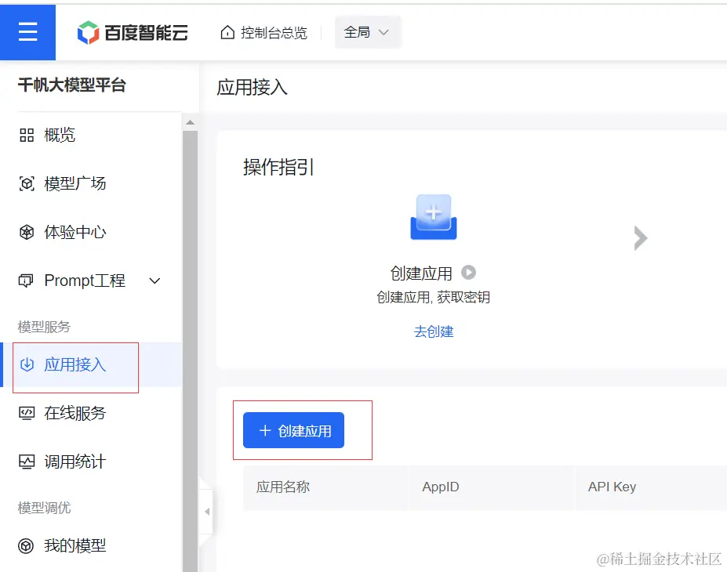Viewport: 727px width, 572px height.
Task: Open the hamburger menu in the top bar
Action: (x=27, y=32)
